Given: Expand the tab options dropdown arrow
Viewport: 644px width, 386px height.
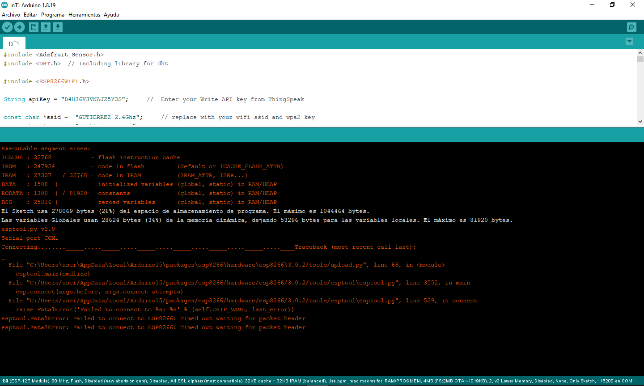Looking at the screenshot, I should pos(629,42).
